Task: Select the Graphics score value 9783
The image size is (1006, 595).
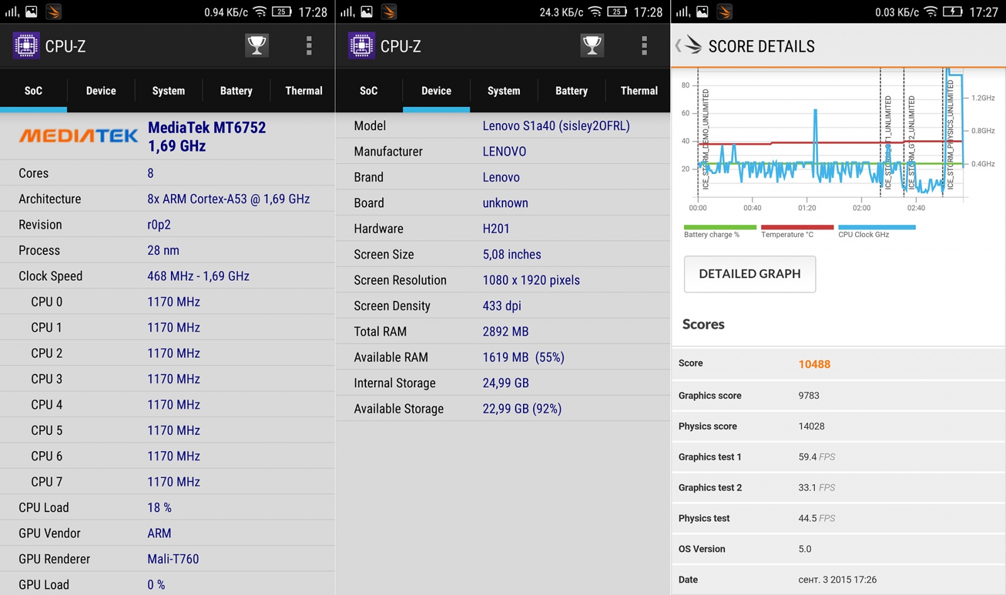Action: pyautogui.click(x=809, y=395)
